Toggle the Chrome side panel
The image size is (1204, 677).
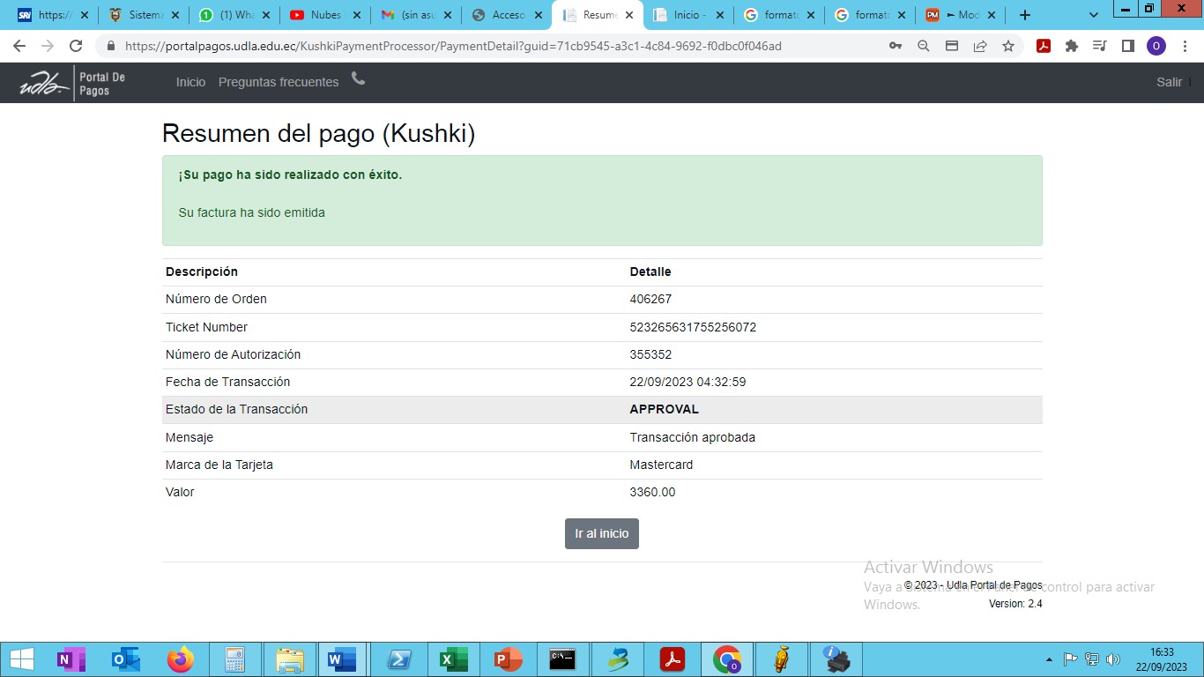(1128, 46)
